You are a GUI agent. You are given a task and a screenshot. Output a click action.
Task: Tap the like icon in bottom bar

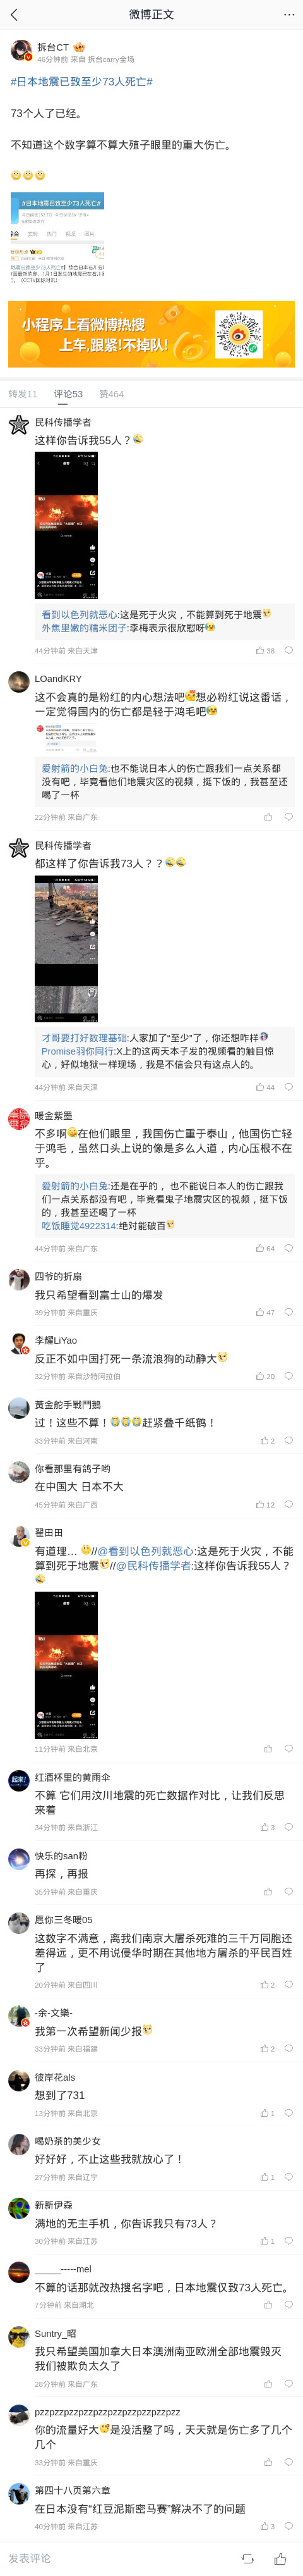point(280,2558)
